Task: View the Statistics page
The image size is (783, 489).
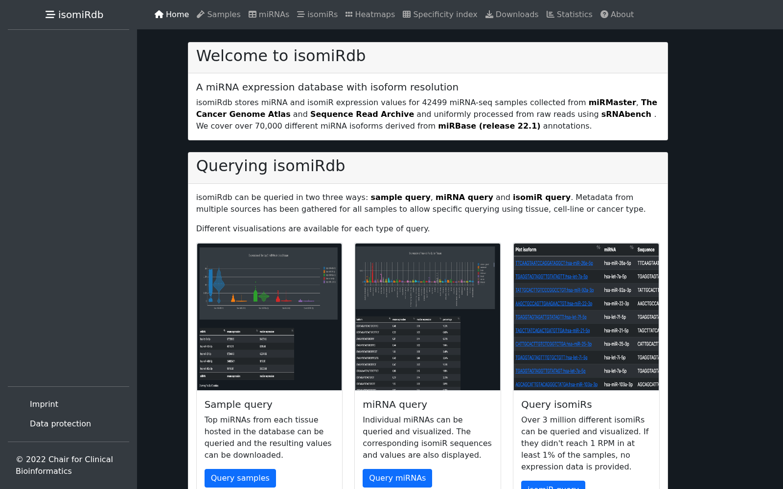Action: coord(570,14)
